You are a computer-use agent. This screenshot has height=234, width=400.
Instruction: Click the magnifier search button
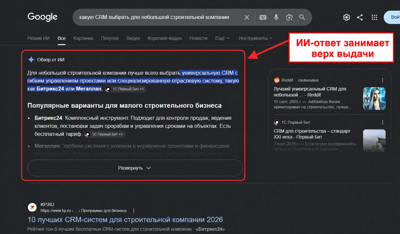pos(302,17)
